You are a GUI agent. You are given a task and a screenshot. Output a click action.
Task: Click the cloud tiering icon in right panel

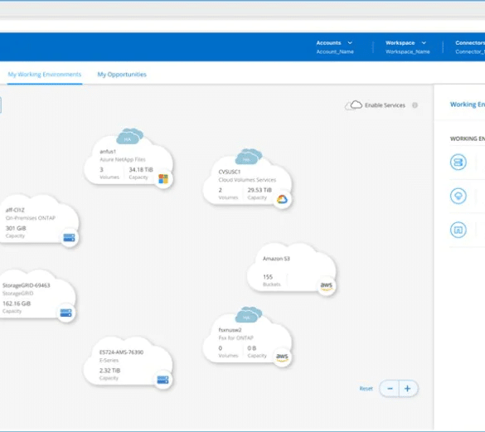click(458, 196)
